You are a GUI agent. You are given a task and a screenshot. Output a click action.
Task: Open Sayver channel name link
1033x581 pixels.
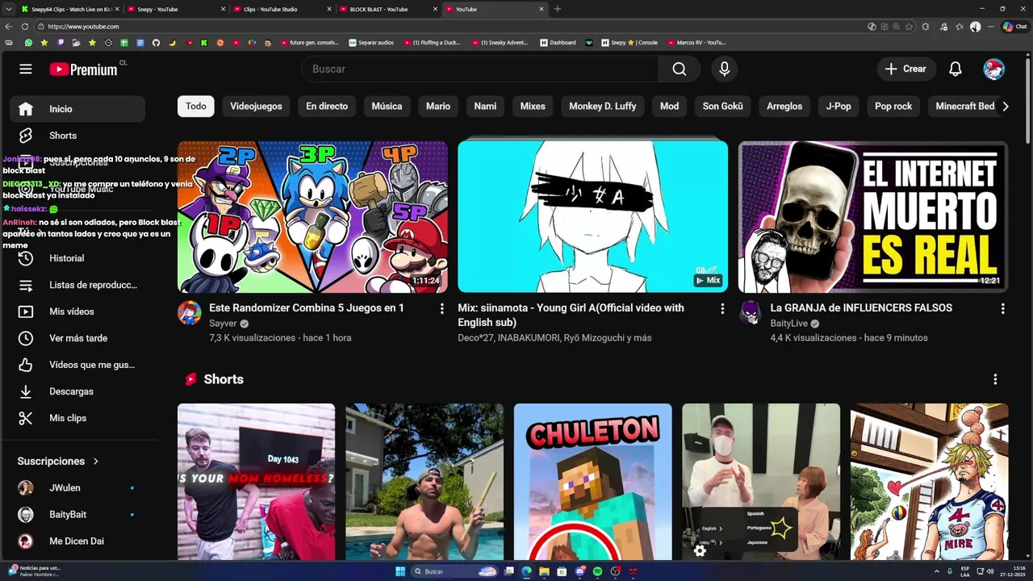point(223,324)
